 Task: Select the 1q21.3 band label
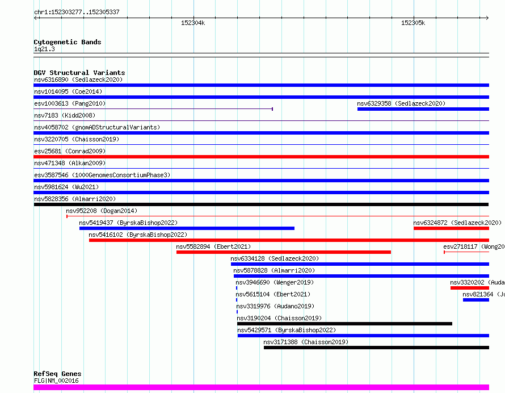coord(44,49)
